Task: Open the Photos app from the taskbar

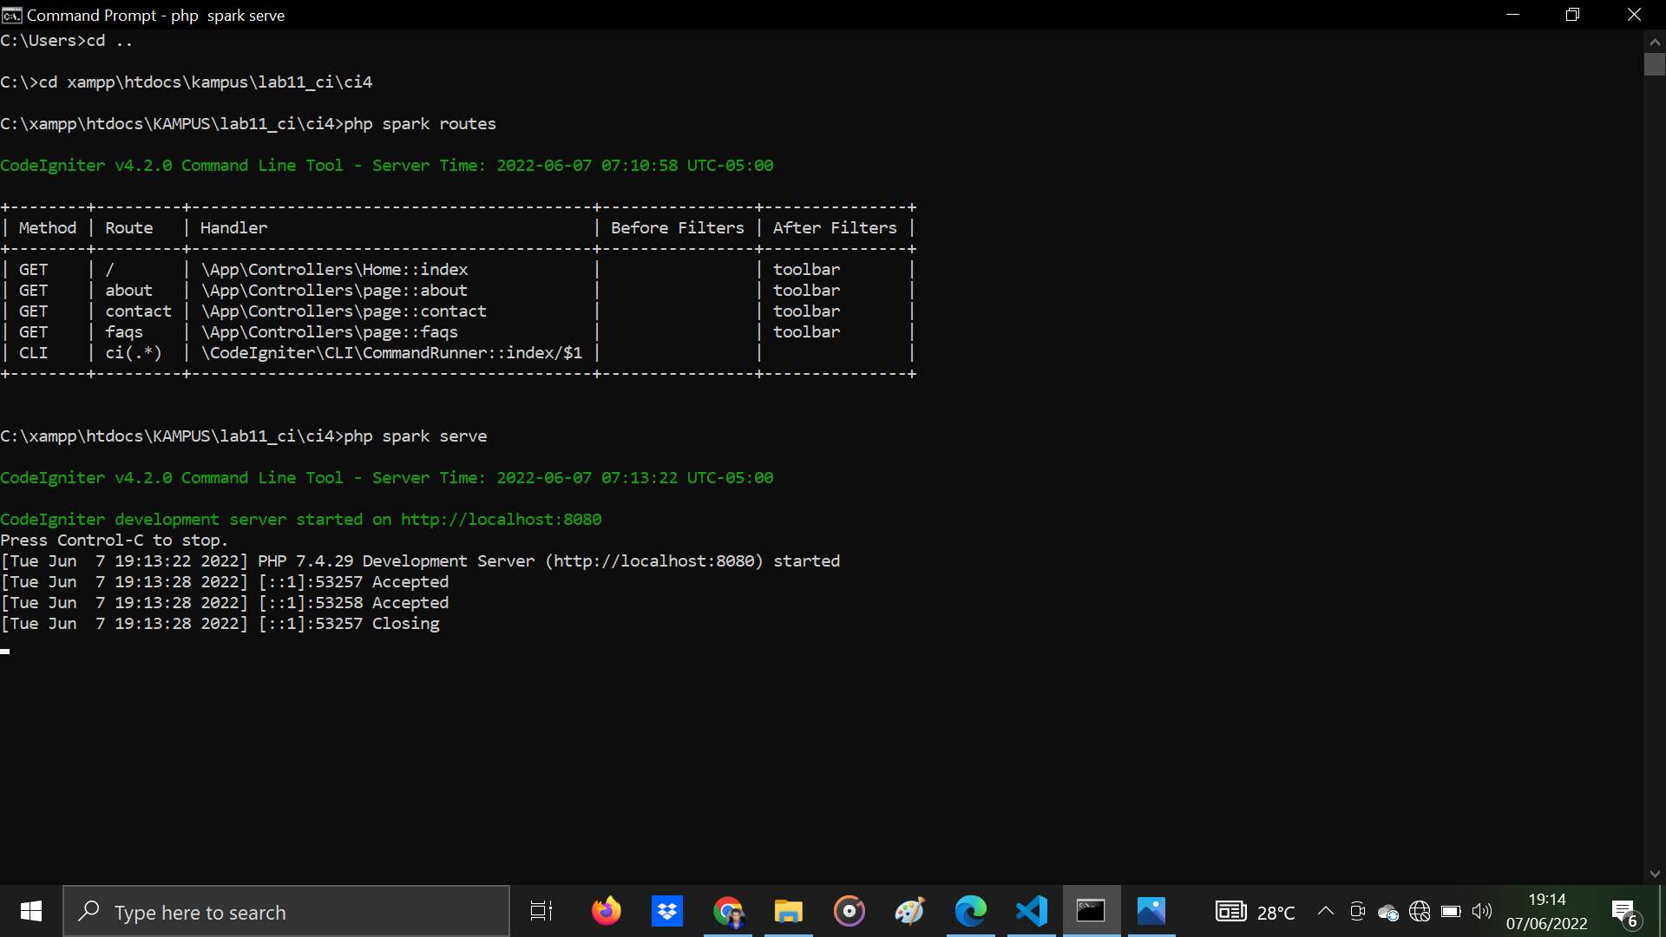Action: [1151, 911]
